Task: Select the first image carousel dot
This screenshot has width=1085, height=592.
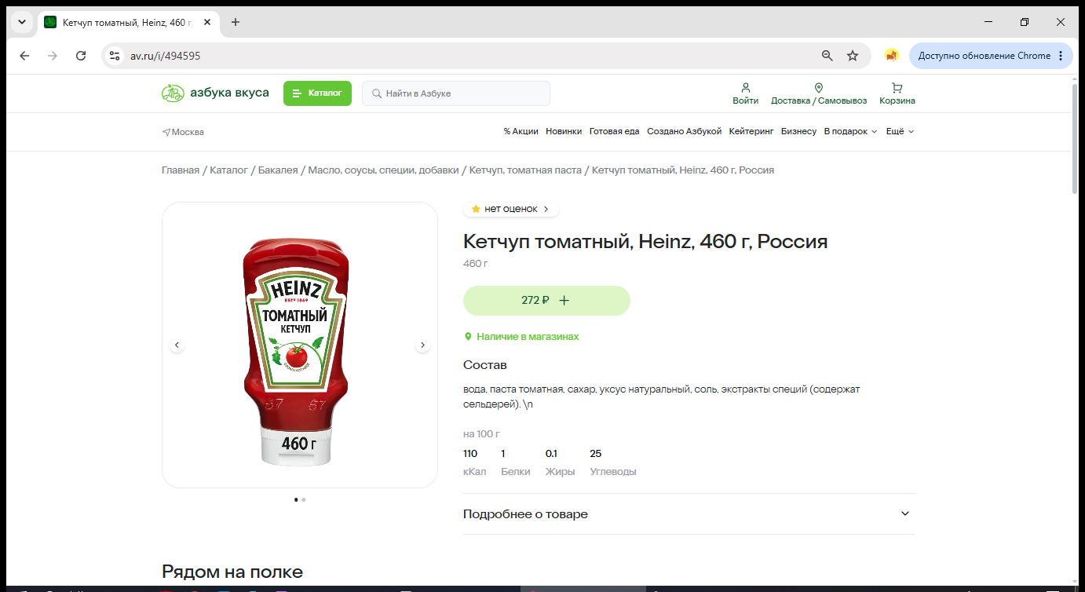Action: pyautogui.click(x=296, y=499)
